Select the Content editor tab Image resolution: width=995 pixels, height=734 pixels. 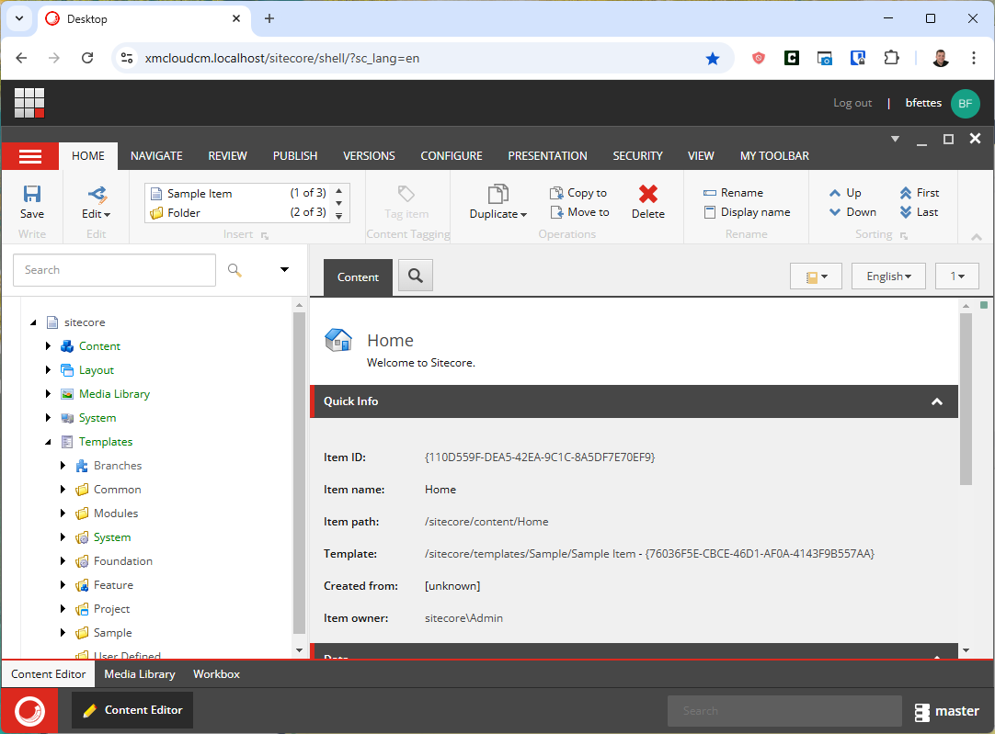[358, 277]
